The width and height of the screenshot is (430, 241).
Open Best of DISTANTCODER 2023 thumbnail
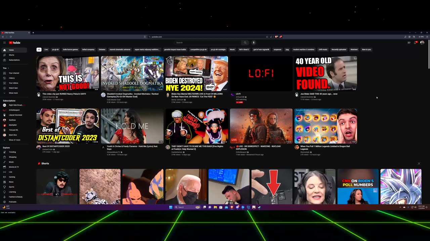[x=68, y=126]
